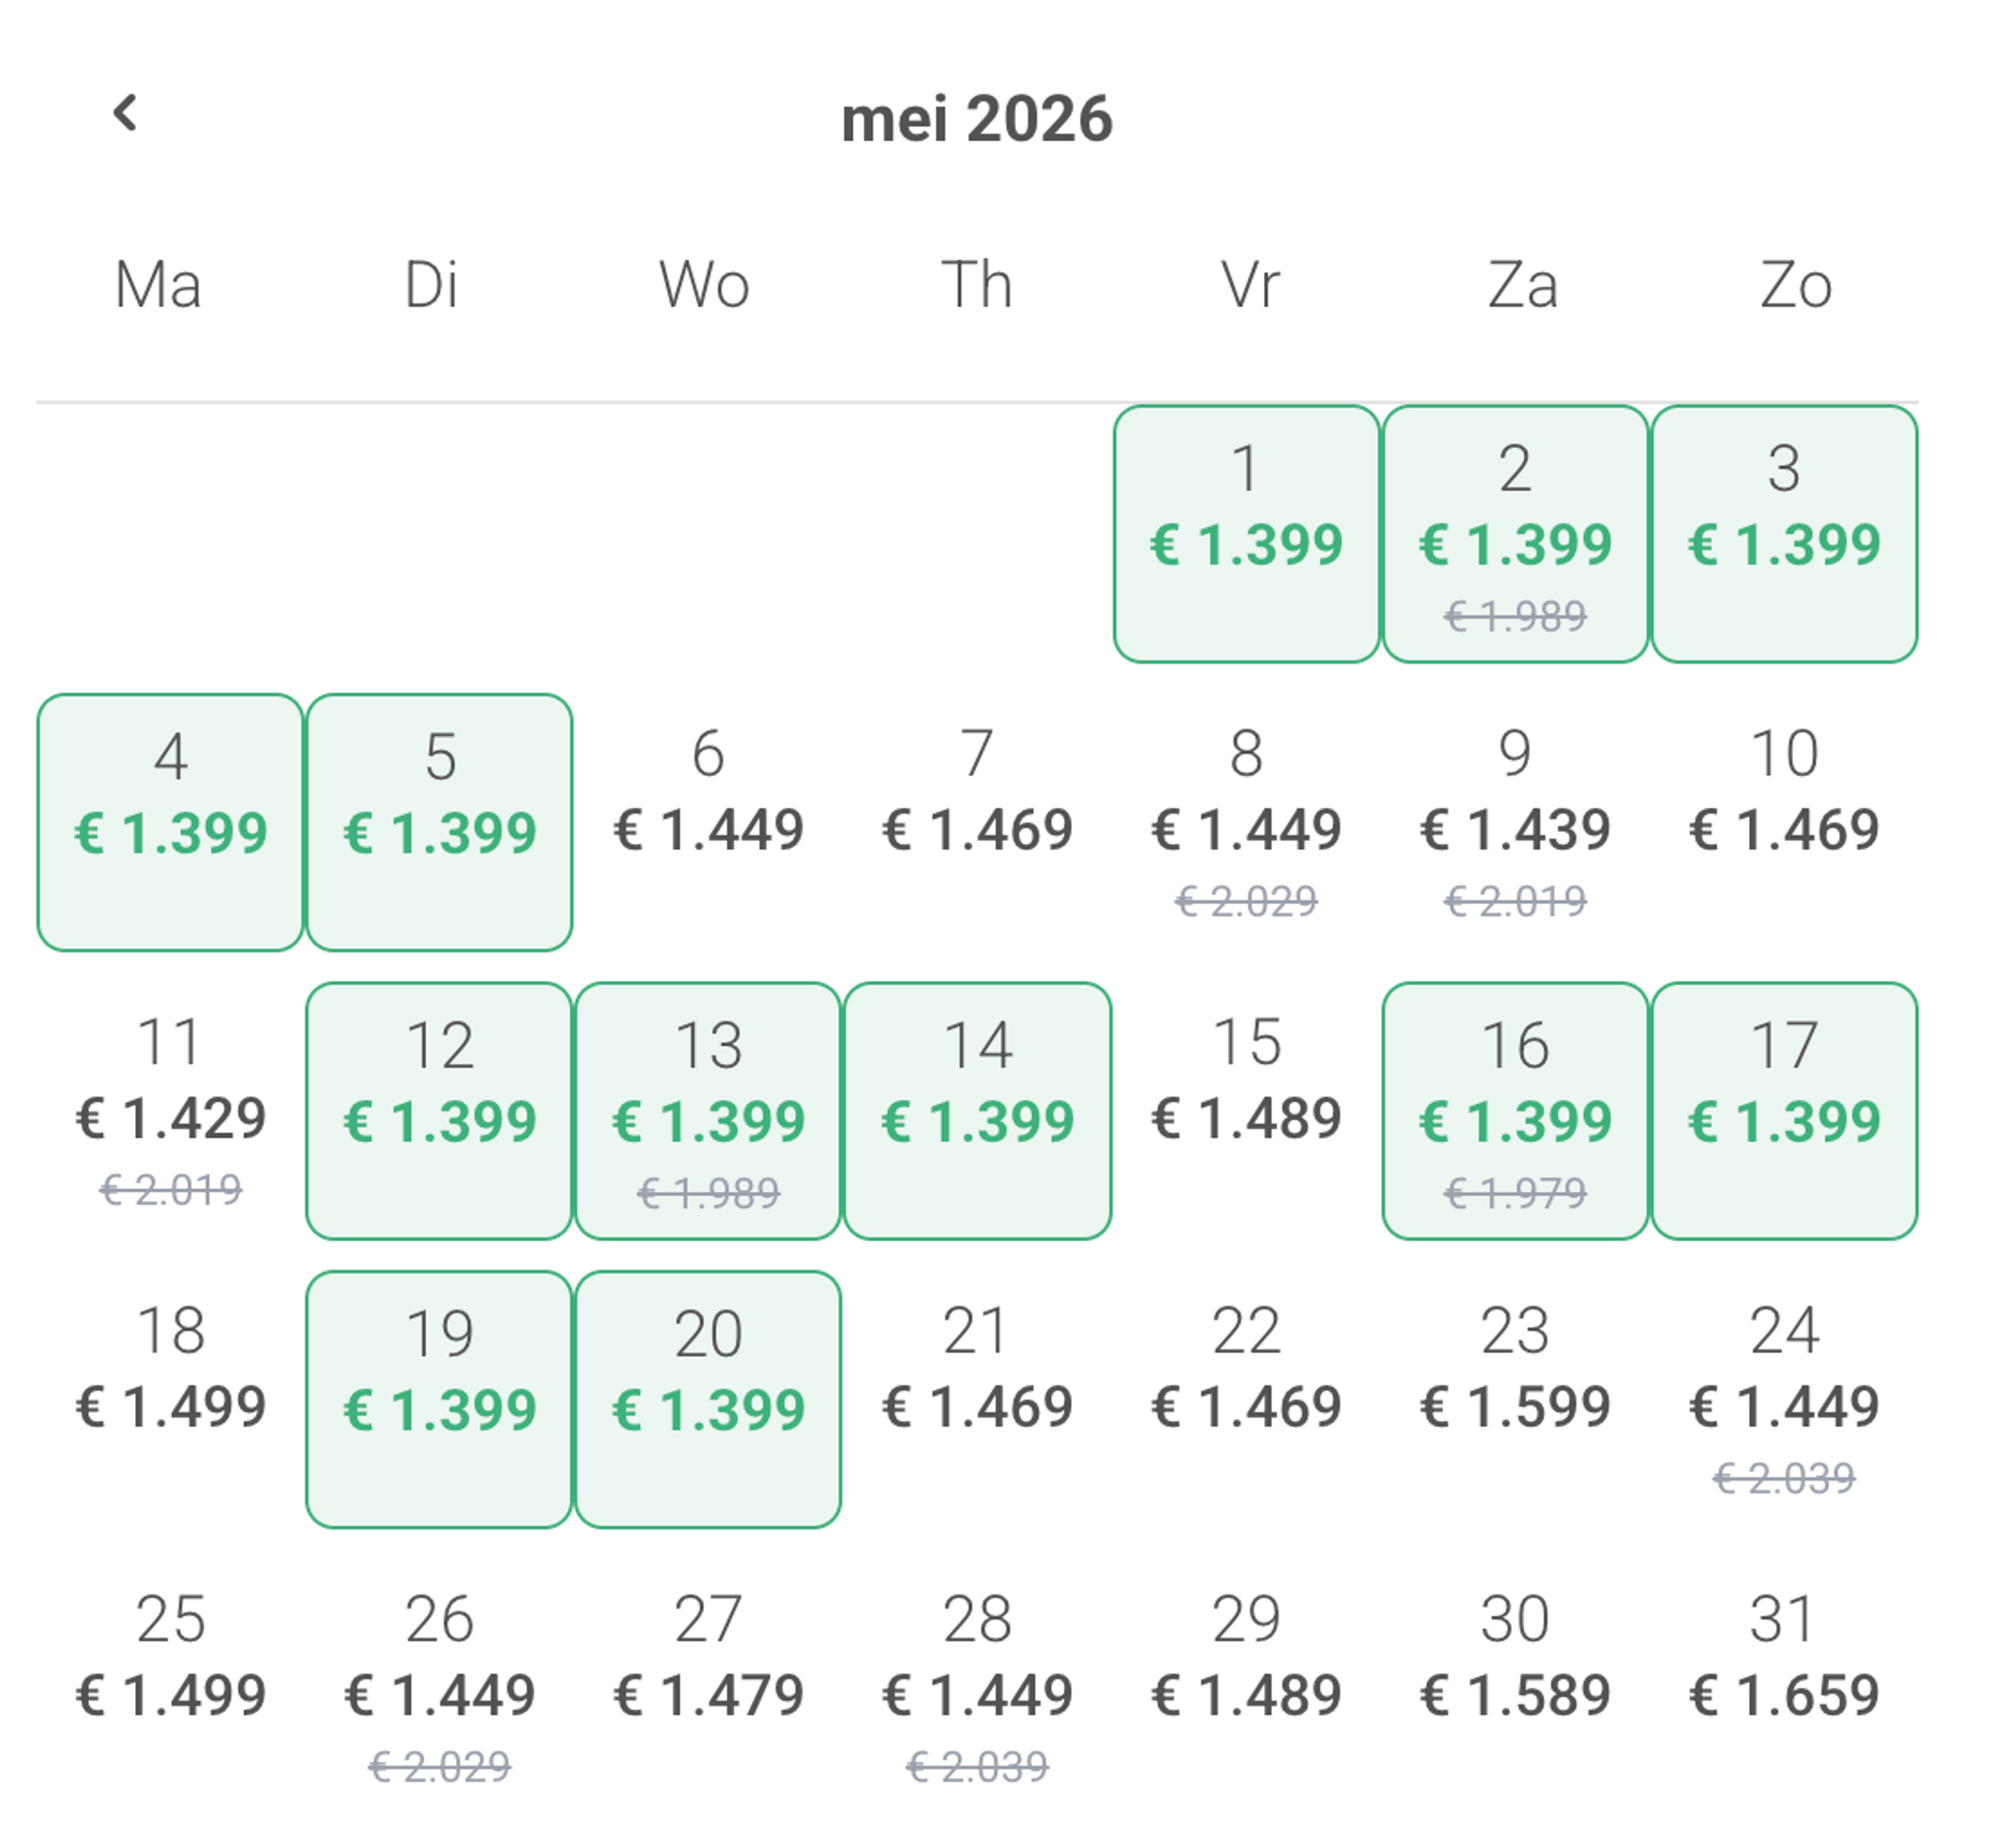Select May 31 priced € 1.659
The image size is (2016, 1836).
pyautogui.click(x=1784, y=1687)
